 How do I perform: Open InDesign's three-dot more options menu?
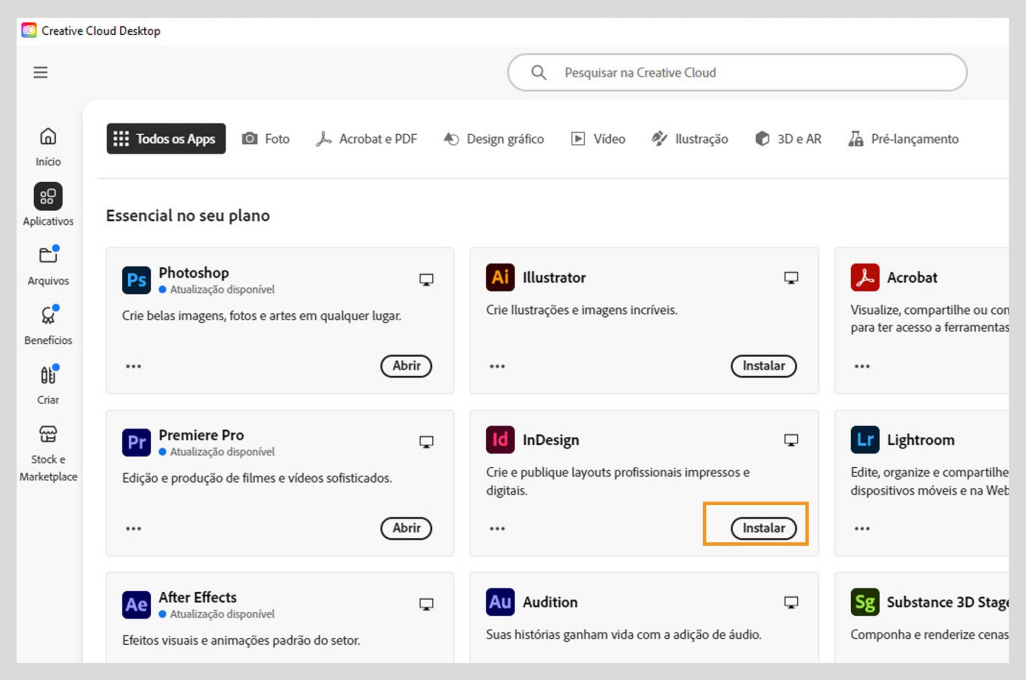[497, 529]
